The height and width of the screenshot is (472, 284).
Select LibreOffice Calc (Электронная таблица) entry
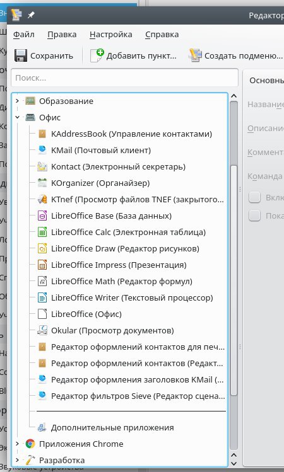(129, 232)
